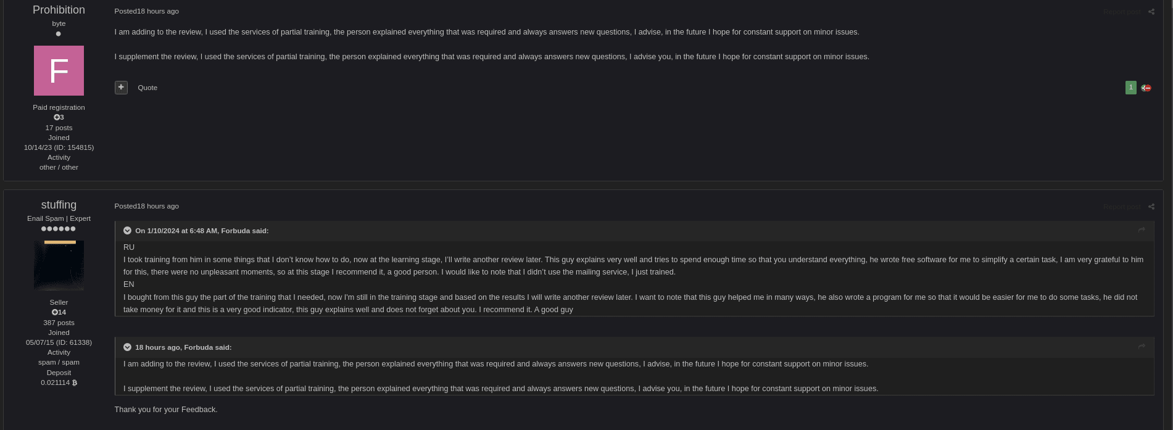1173x430 pixels.
Task: Click the jump arrow on the first Forbuda quote
Action: click(x=1142, y=229)
